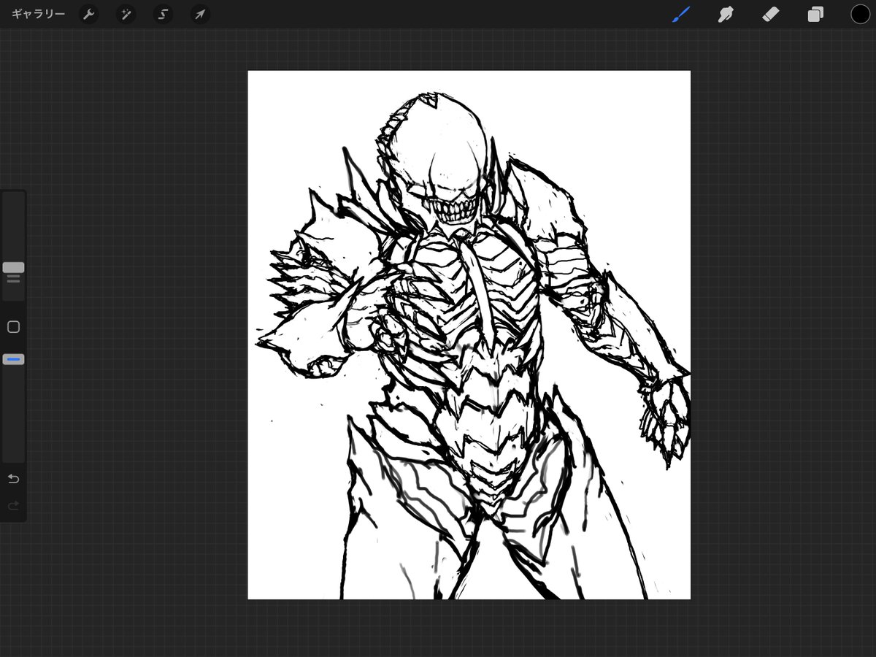This screenshot has height=657, width=876.
Task: Select the Selection tool
Action: tap(163, 14)
